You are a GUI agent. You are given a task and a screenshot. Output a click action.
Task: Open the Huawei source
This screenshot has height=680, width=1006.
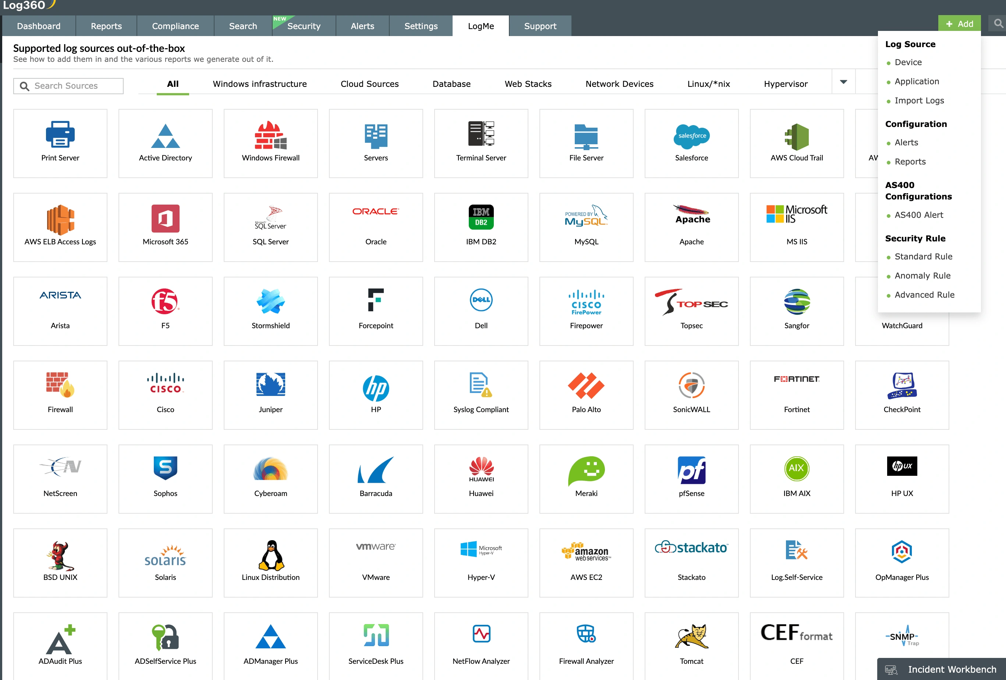(x=481, y=479)
